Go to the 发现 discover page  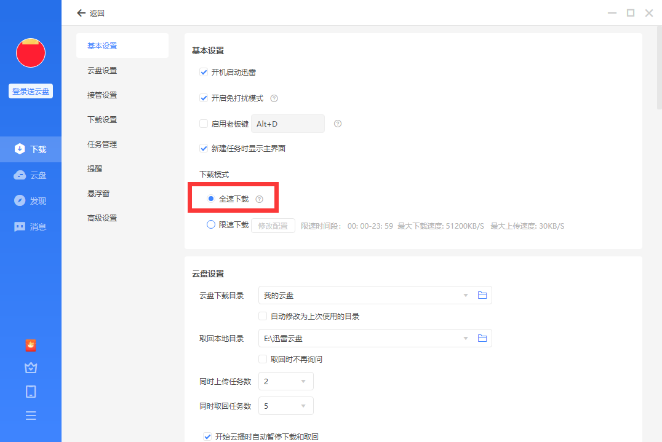point(31,201)
